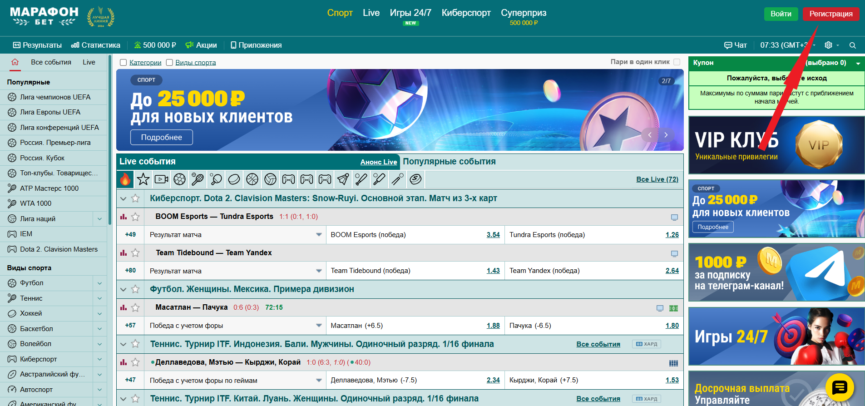This screenshot has height=406, width=865.
Task: Open scoreboard icon for Деллаведова — Кырджи match
Action: 673,363
